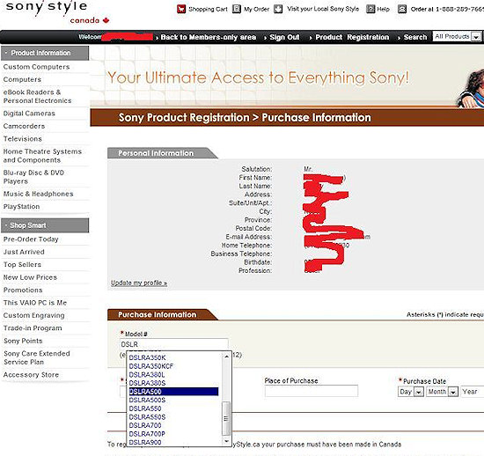Click the model list scrollbar thumb
Viewport: 484px width, 456px height.
[x=226, y=418]
